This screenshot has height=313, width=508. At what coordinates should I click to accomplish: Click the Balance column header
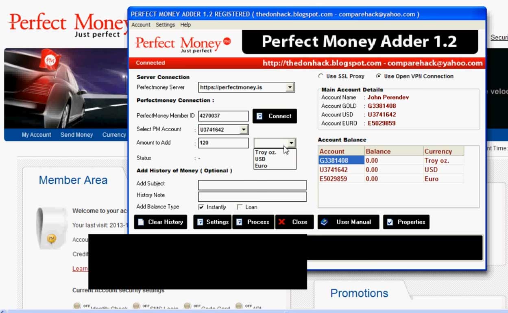click(394, 151)
